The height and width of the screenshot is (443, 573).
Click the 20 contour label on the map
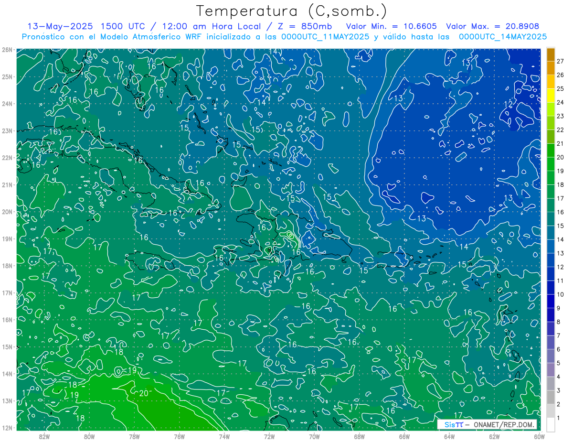144,393
